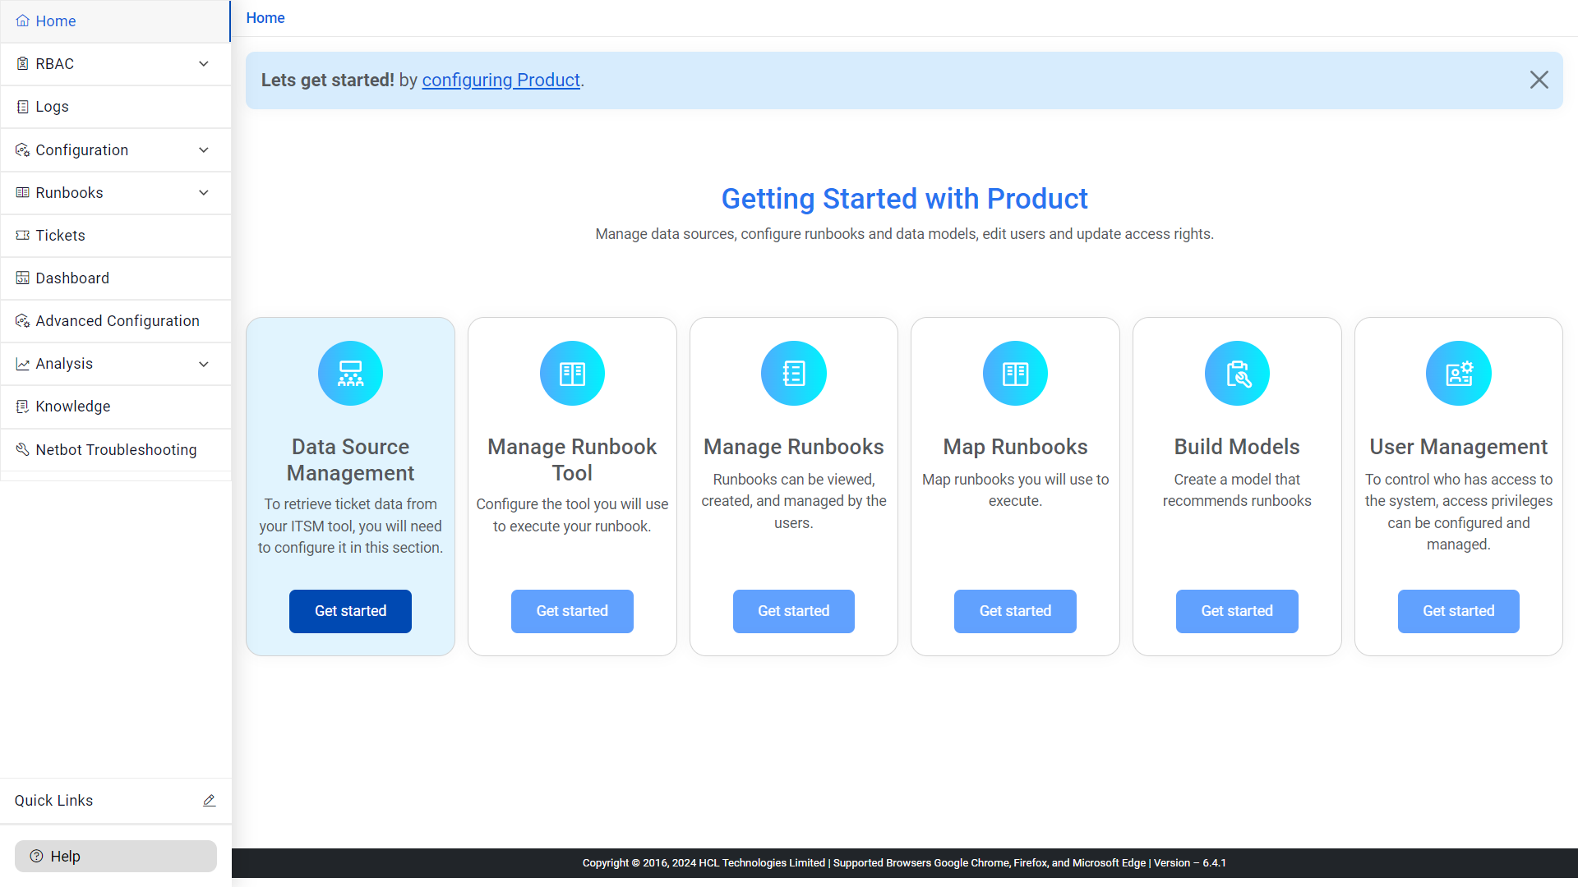
Task: Get started with Data Source Management
Action: (x=350, y=611)
